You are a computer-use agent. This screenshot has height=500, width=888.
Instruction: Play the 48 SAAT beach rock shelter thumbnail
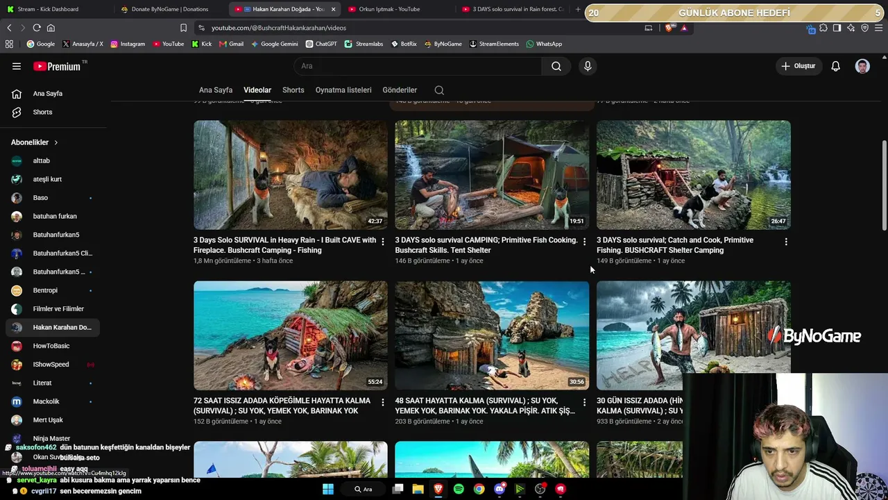coord(492,335)
